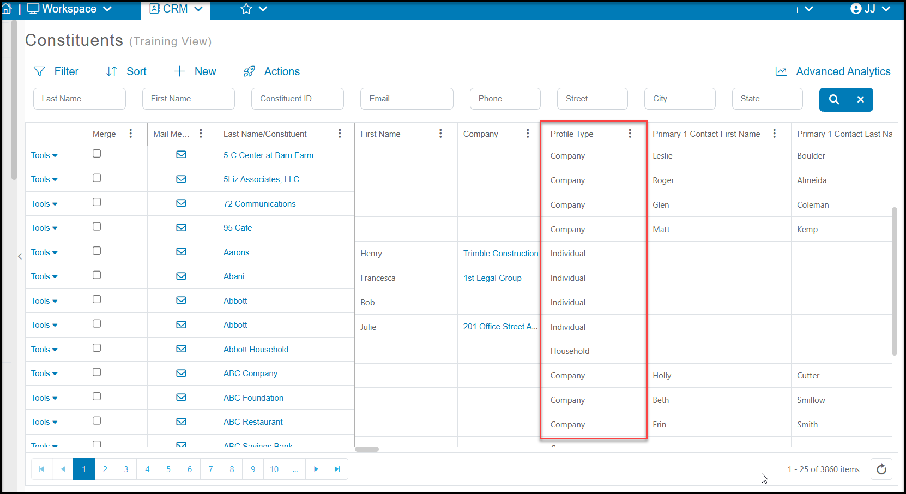Collapse the left side panel arrow

[x=20, y=256]
